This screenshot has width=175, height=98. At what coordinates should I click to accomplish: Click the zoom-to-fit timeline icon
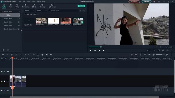click(x=149, y=54)
